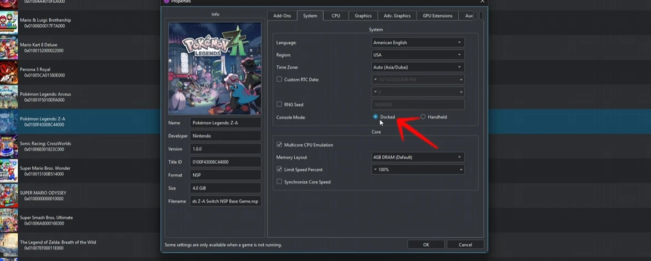Image resolution: width=651 pixels, height=261 pixels.
Task: Select the Persona 5 Royal game icon
Action: pyautogui.click(x=8, y=72)
